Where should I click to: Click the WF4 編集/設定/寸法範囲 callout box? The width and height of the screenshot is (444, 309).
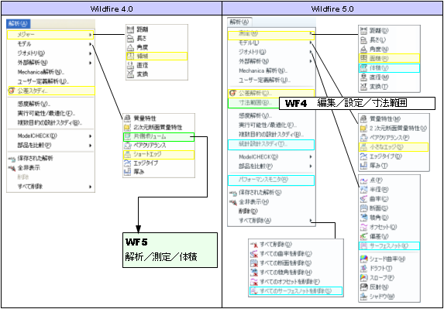356,103
